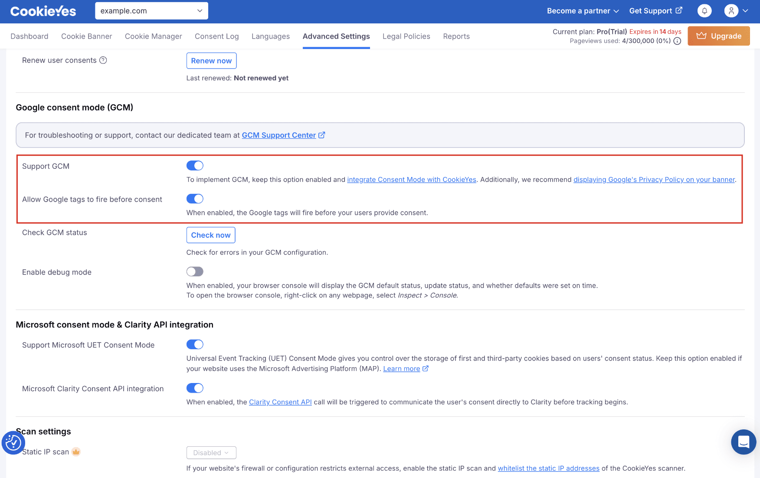The width and height of the screenshot is (760, 478).
Task: Expand the Become a partner menu
Action: [x=583, y=11]
